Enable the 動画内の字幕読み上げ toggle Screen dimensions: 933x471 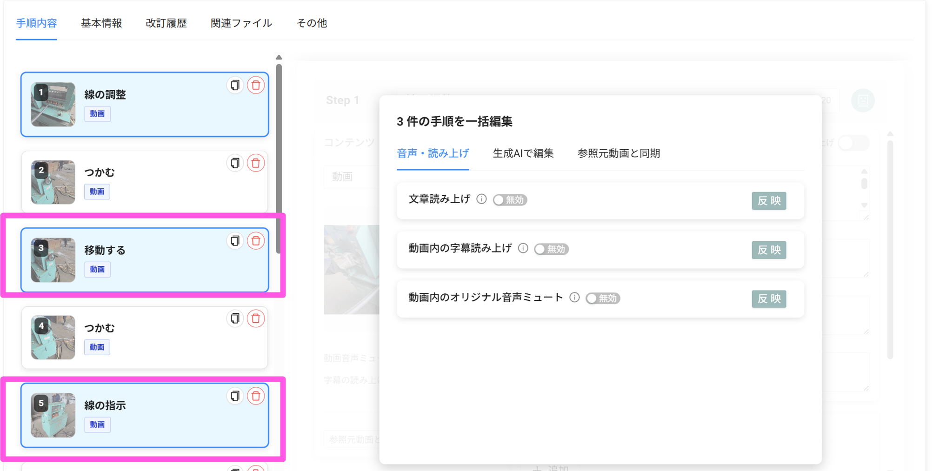coord(551,249)
